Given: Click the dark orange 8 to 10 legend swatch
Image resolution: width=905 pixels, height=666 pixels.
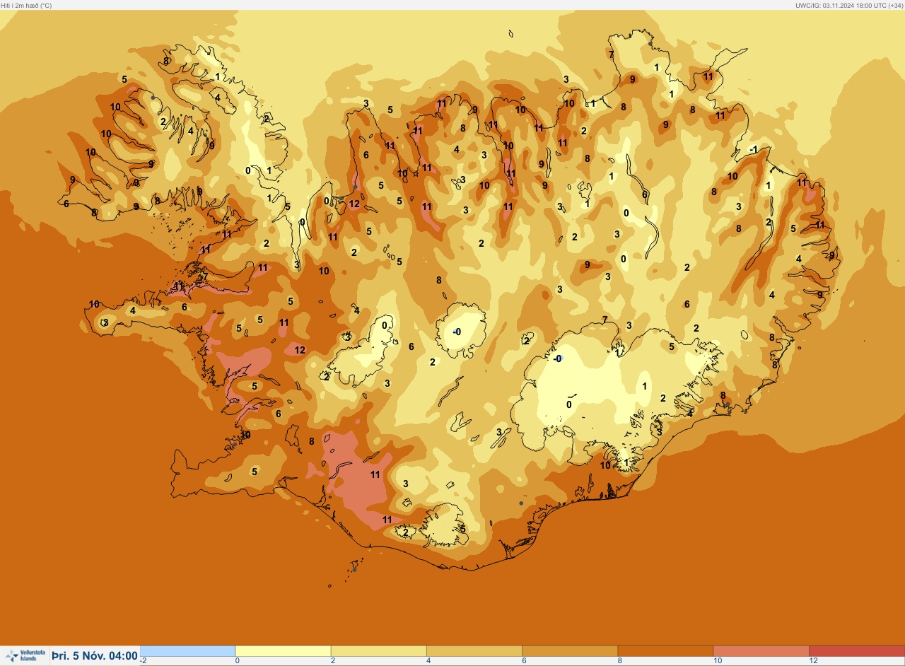Looking at the screenshot, I should coord(665,650).
